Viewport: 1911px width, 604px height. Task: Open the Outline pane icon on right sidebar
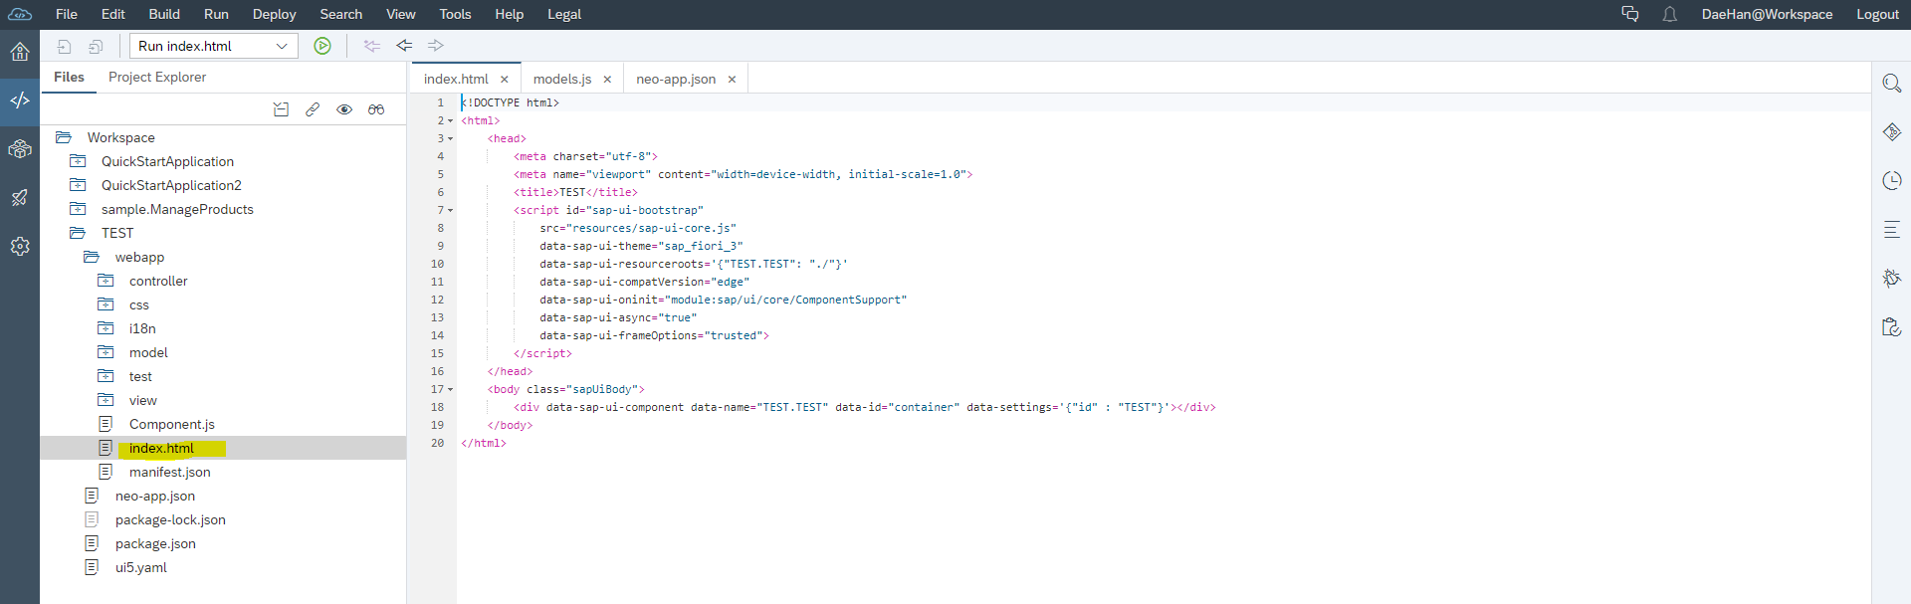pyautogui.click(x=1892, y=230)
